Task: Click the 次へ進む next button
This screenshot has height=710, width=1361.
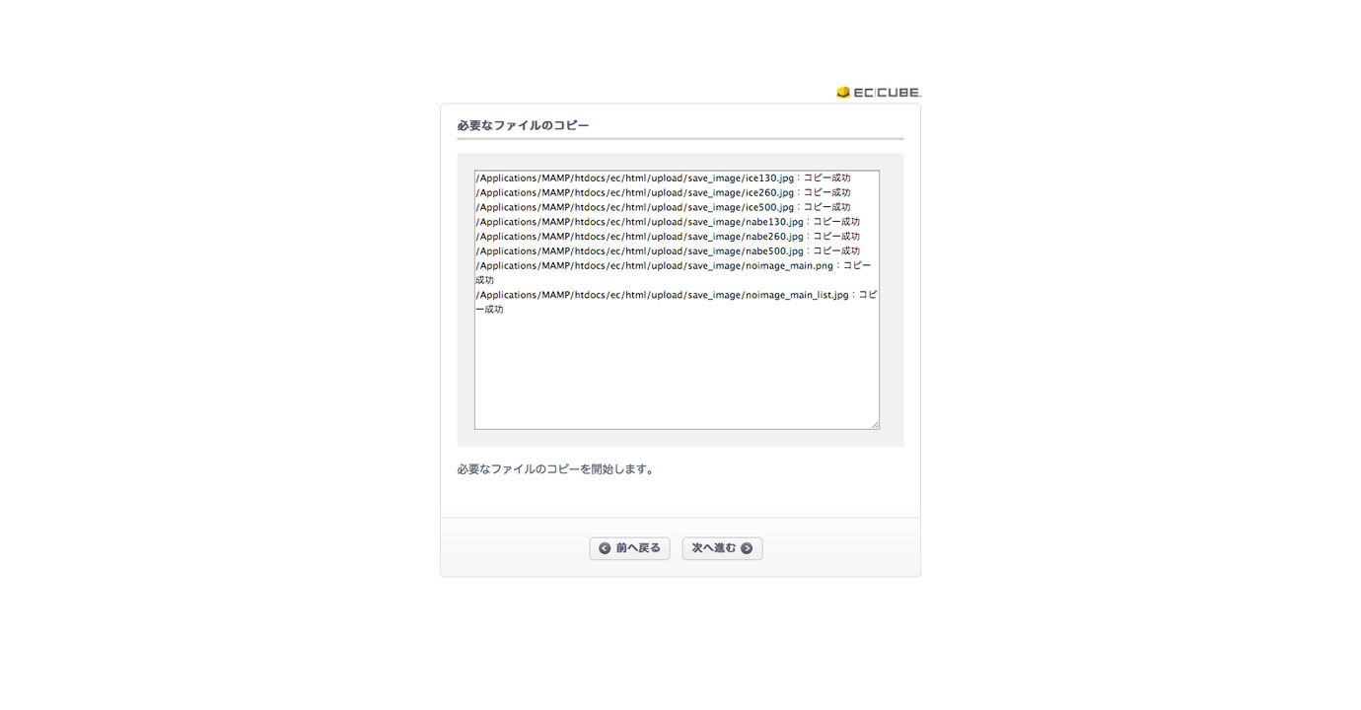Action: 722,548
